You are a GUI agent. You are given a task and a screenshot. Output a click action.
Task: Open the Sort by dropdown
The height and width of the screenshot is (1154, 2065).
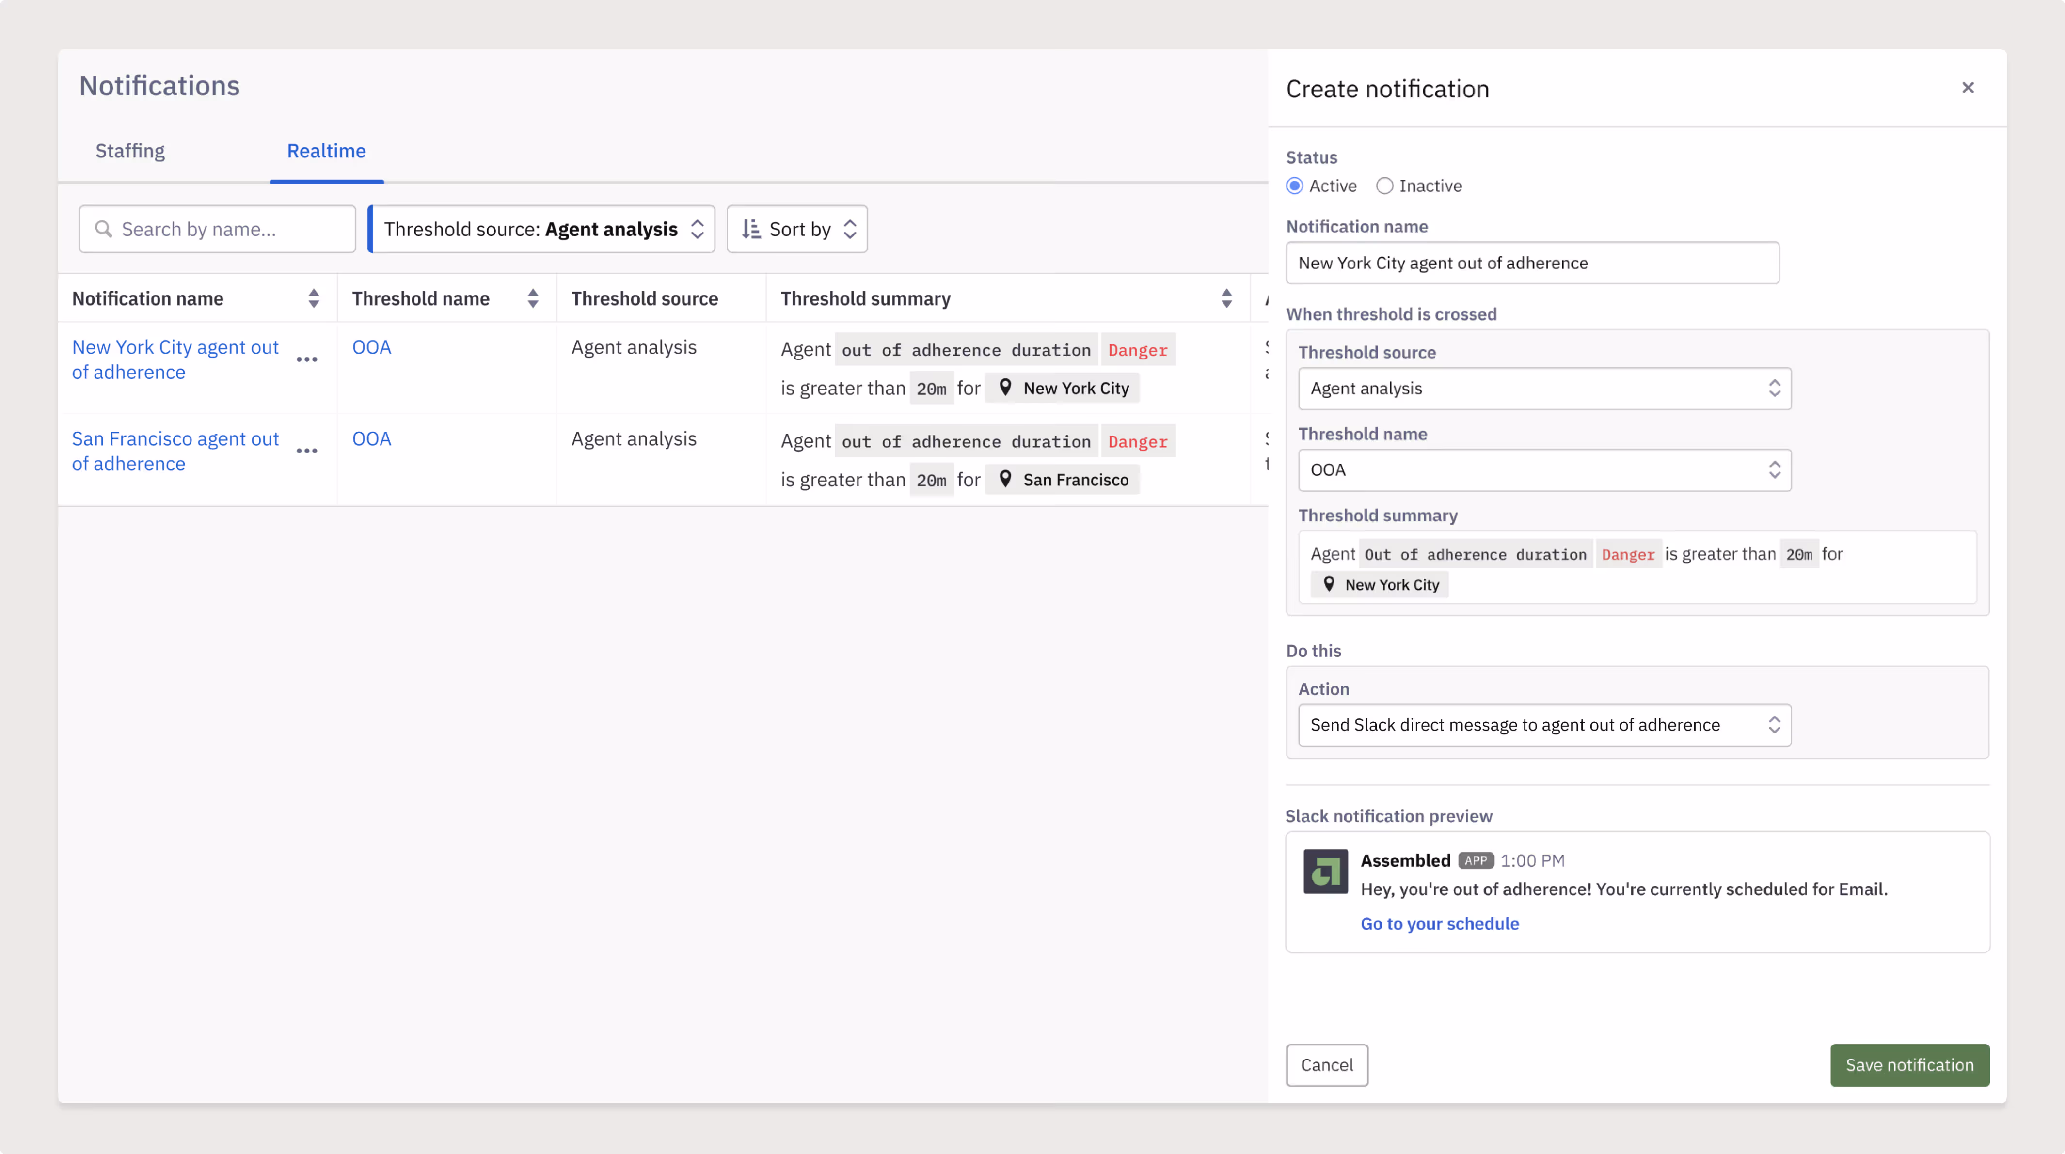pos(797,229)
